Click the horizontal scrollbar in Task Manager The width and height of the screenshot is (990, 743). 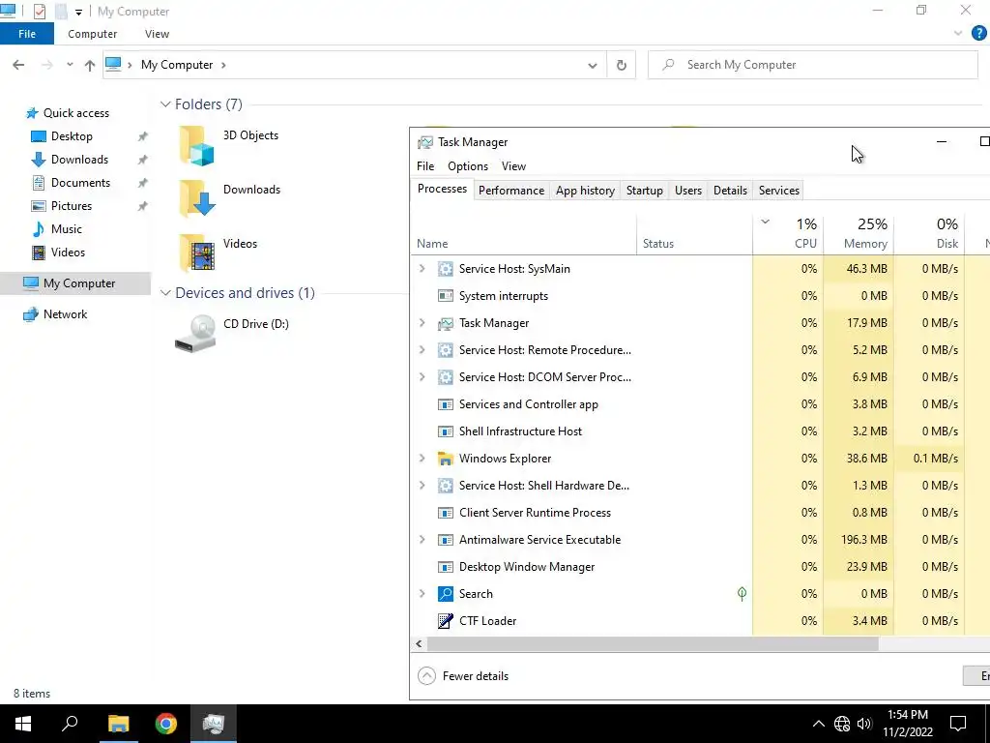click(x=653, y=643)
